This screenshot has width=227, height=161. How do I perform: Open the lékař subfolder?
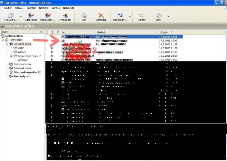tap(25, 60)
